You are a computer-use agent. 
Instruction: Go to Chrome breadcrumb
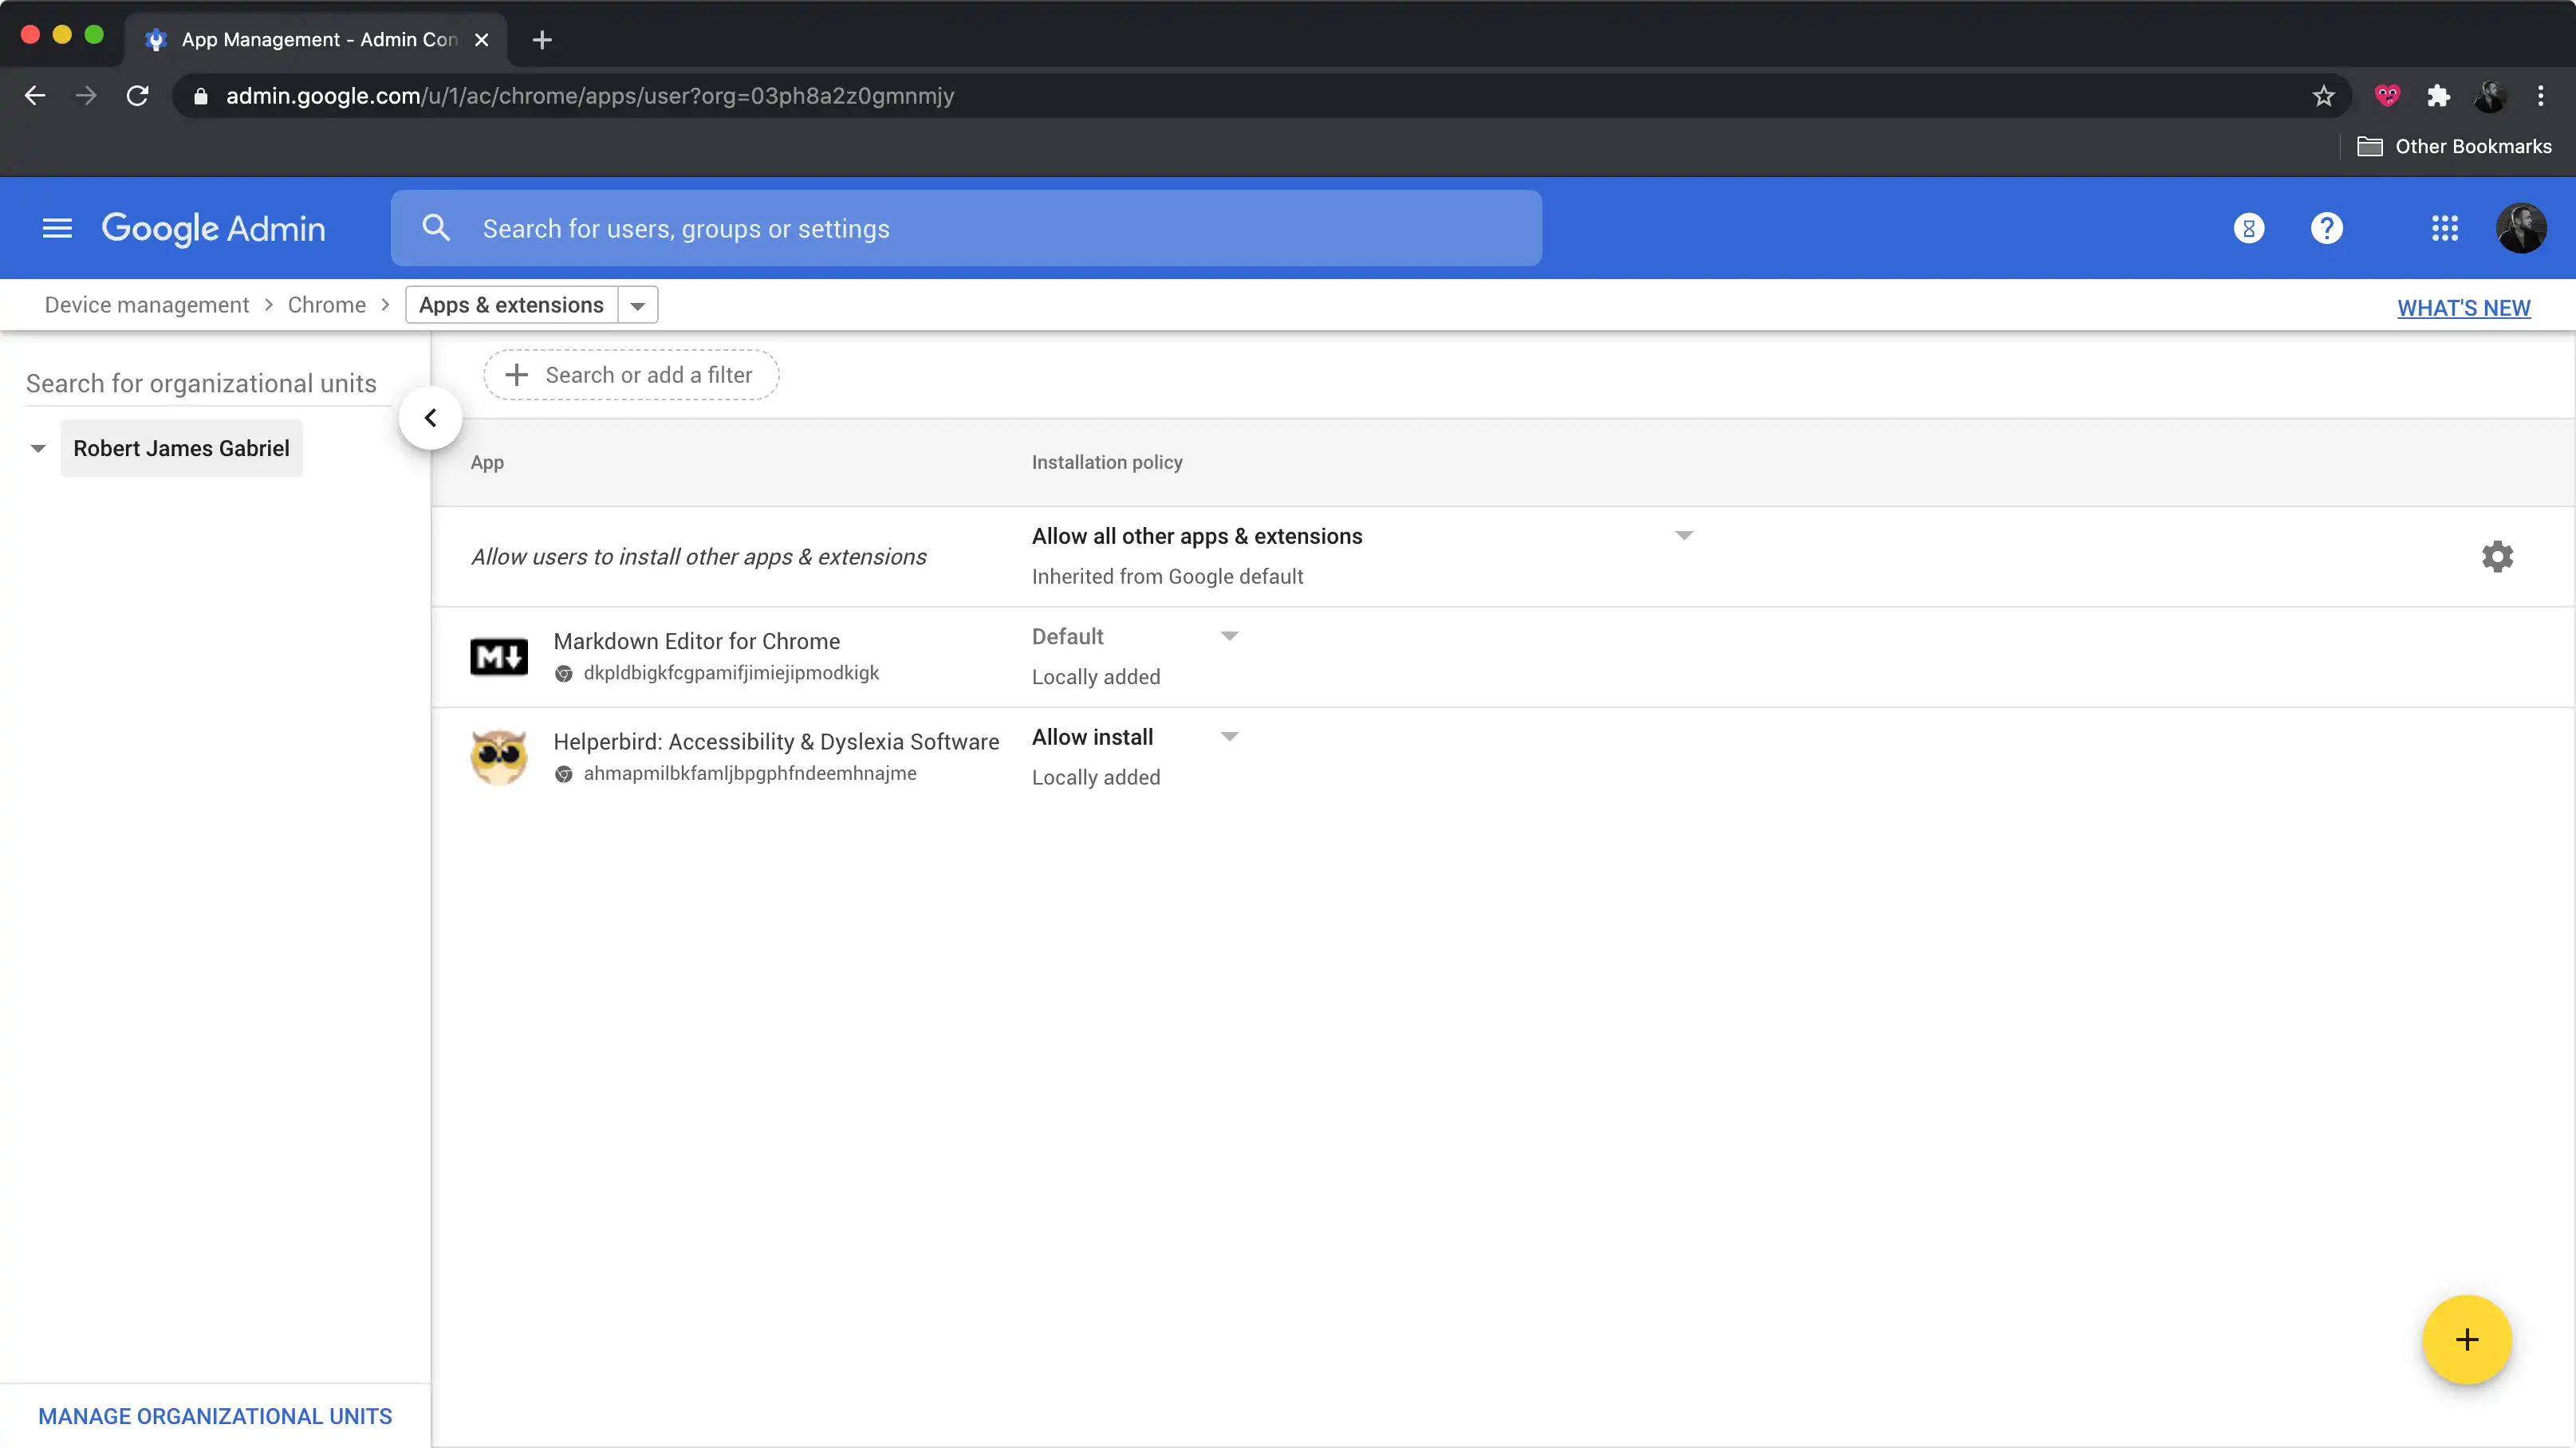coord(327,305)
